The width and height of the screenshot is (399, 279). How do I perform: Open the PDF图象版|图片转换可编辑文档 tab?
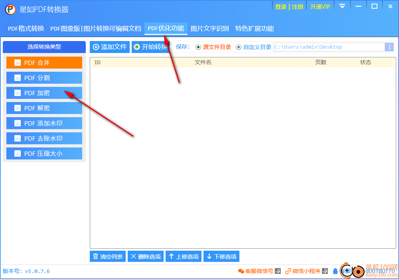[x=96, y=28]
